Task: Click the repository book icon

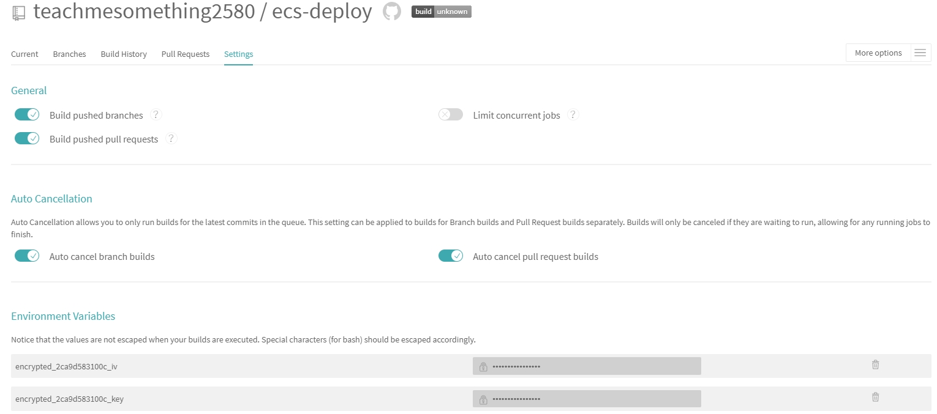Action: coord(18,13)
